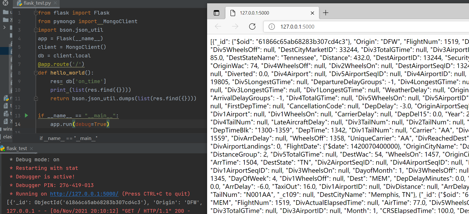Click 'print (list(res.find({})))' on line 10
This screenshot has width=469, height=214.
point(91,90)
